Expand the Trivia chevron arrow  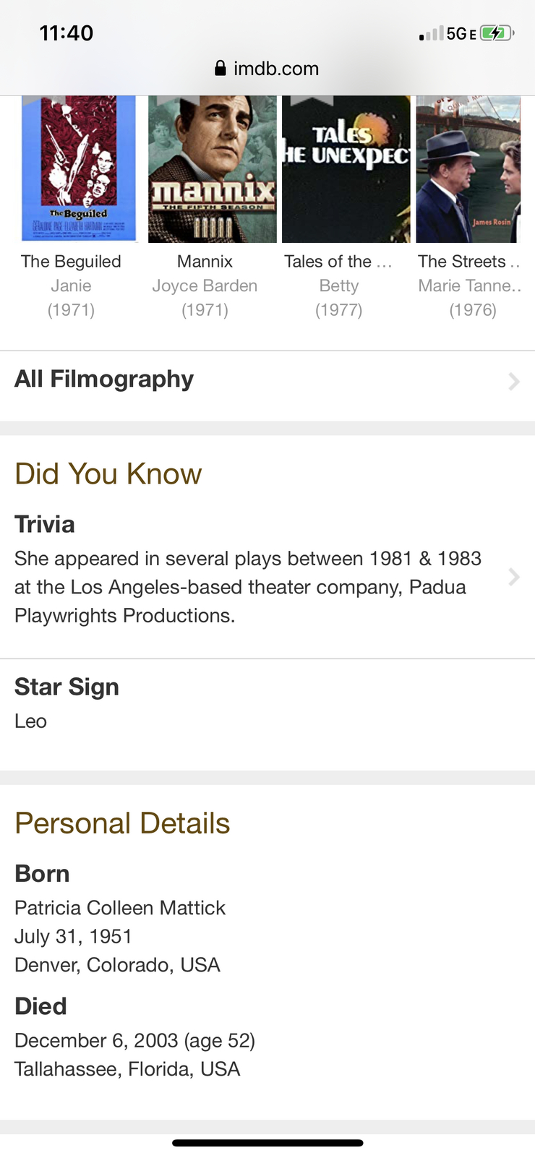(514, 577)
